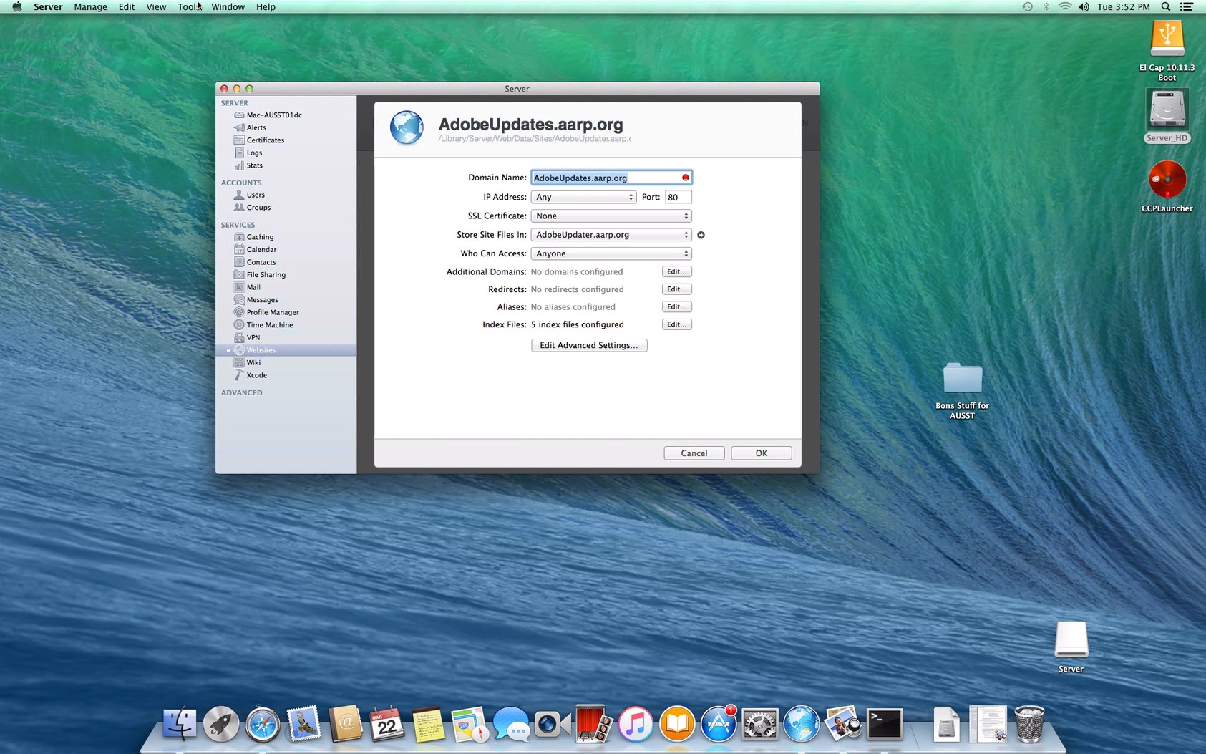Click the Domain Name text field
The width and height of the screenshot is (1206, 754).
tap(611, 178)
